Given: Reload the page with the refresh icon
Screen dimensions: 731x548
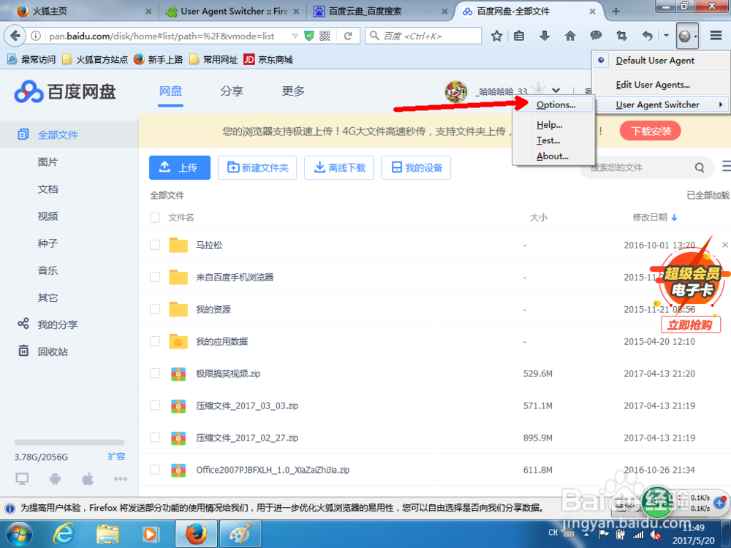Looking at the screenshot, I should (348, 36).
